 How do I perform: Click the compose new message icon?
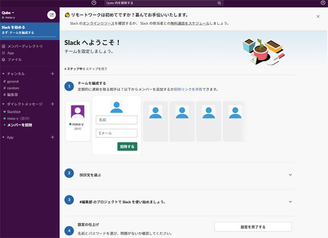click(x=51, y=15)
